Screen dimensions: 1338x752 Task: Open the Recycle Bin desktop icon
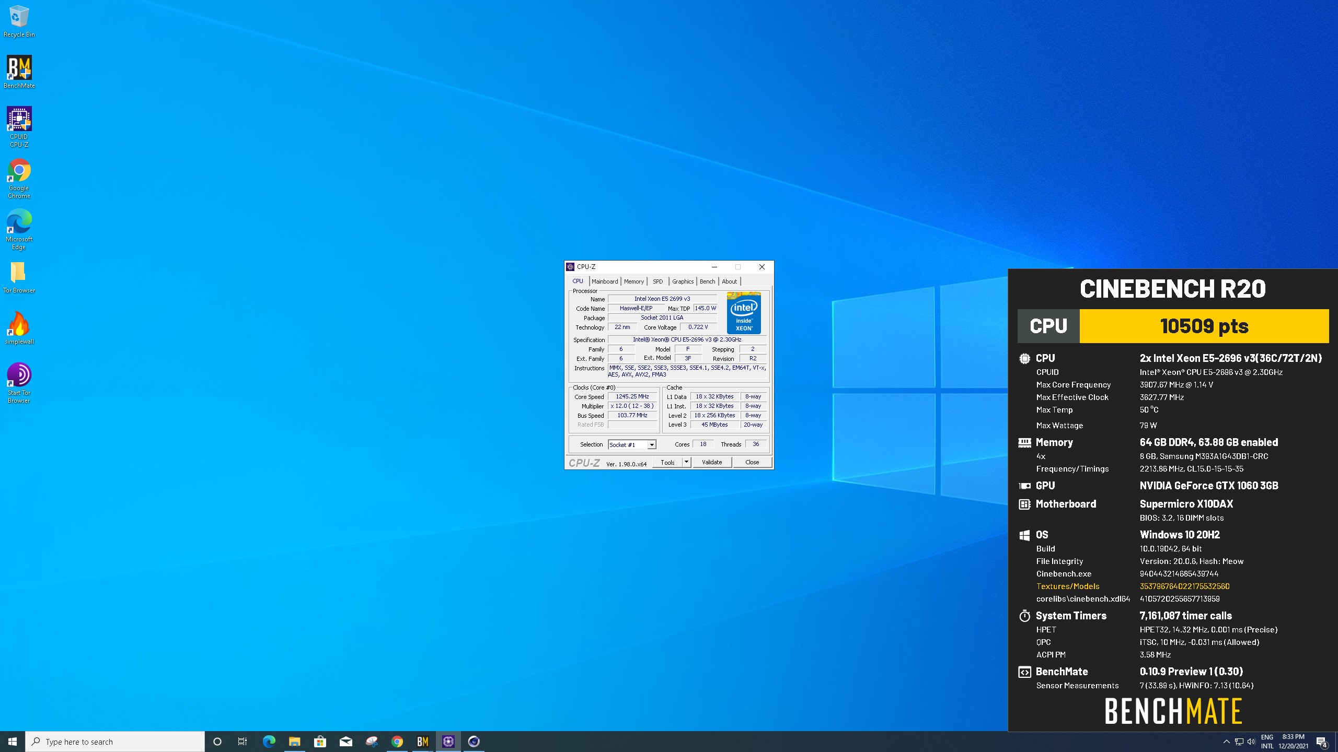[x=19, y=21]
